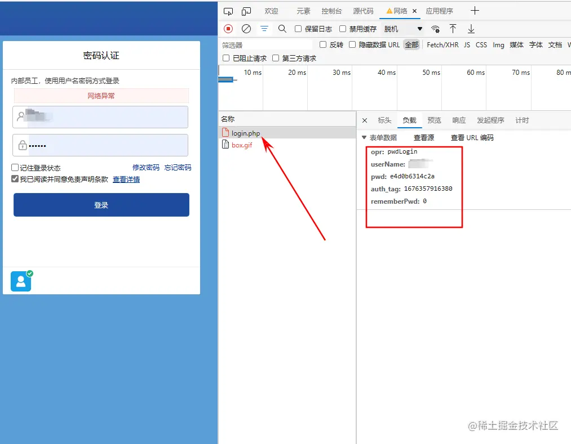Click view source in payload
The width and height of the screenshot is (571, 444).
(424, 137)
